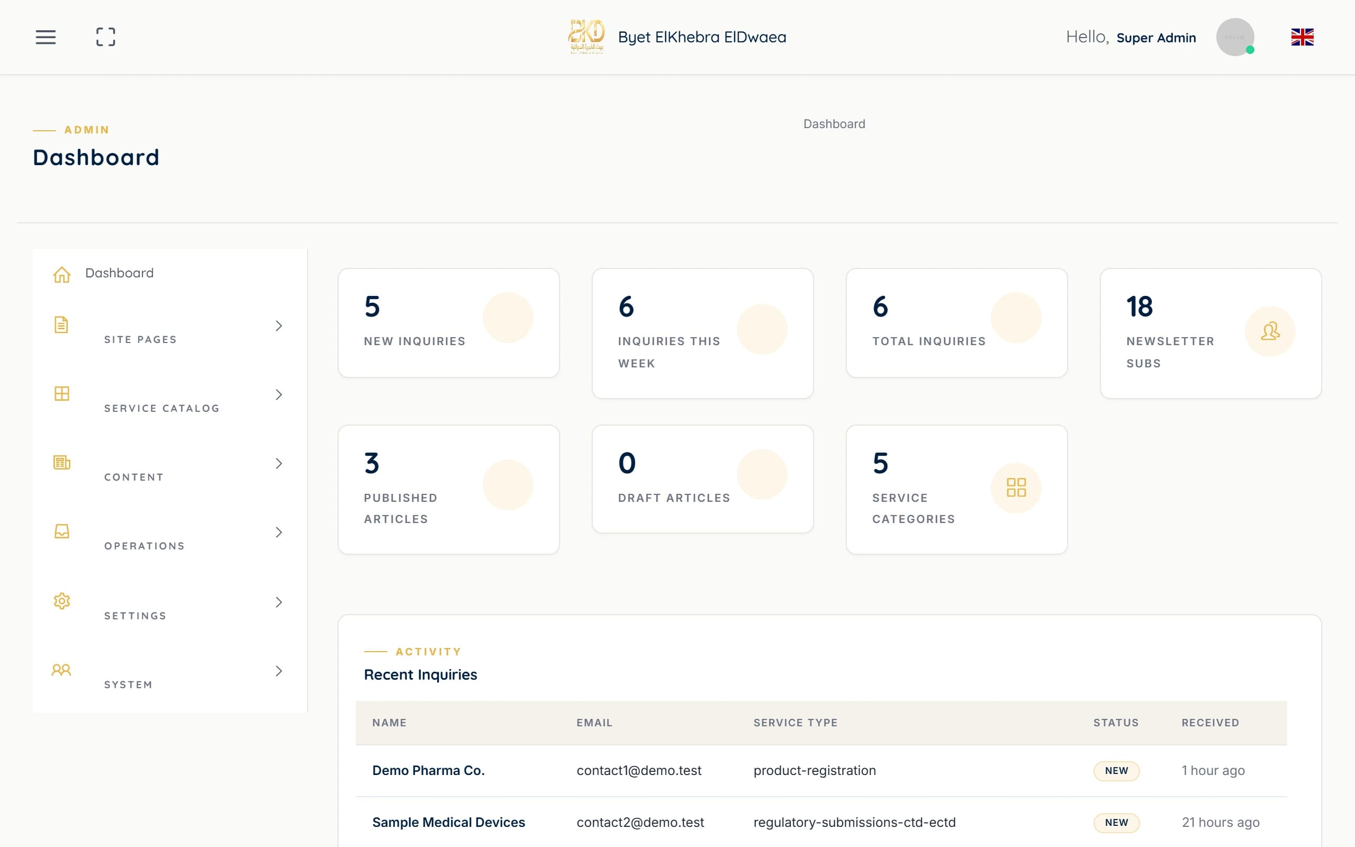Select CONTENT menu label
Image resolution: width=1355 pixels, height=847 pixels.
pos(134,478)
